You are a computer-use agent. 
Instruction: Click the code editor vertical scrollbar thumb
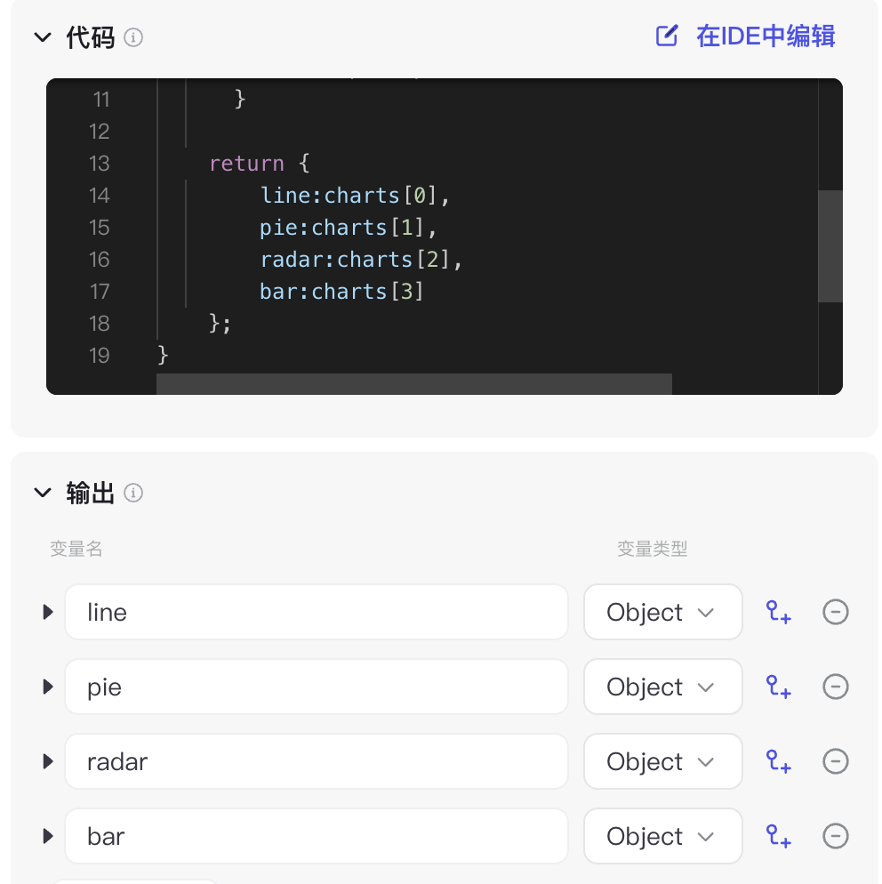(x=830, y=246)
